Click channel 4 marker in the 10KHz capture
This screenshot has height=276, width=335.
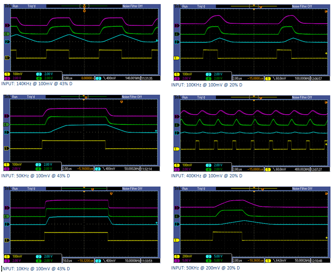pos(7,216)
